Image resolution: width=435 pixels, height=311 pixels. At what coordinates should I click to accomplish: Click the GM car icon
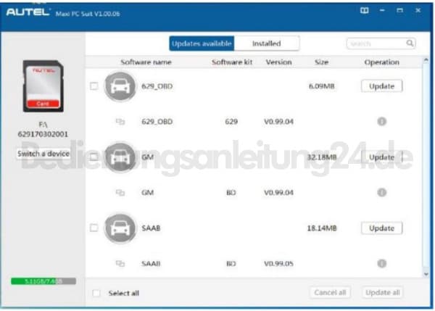click(120, 157)
